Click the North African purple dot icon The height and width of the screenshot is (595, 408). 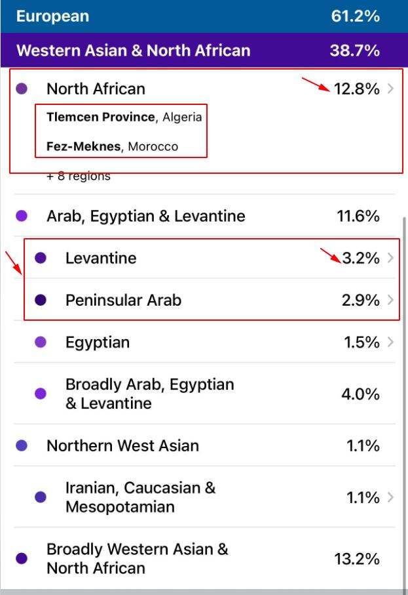click(22, 89)
